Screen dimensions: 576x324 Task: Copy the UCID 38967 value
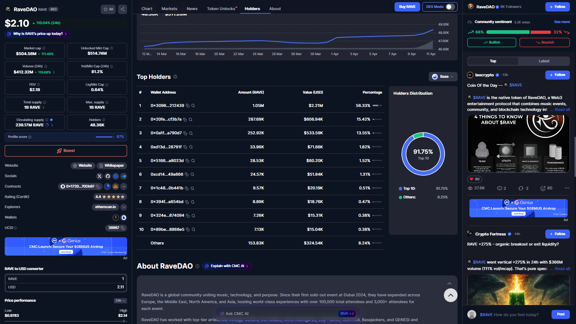tap(122, 228)
